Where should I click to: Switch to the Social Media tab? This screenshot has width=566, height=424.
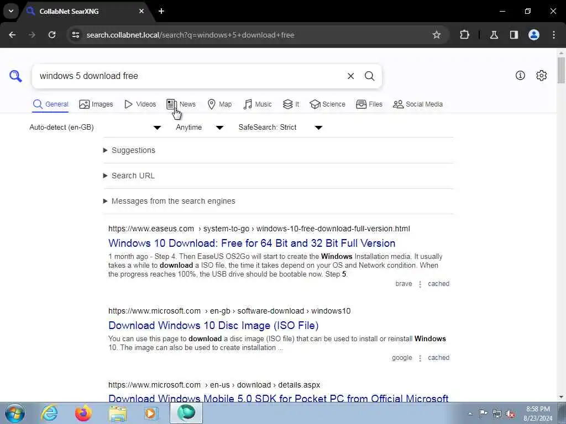[418, 104]
